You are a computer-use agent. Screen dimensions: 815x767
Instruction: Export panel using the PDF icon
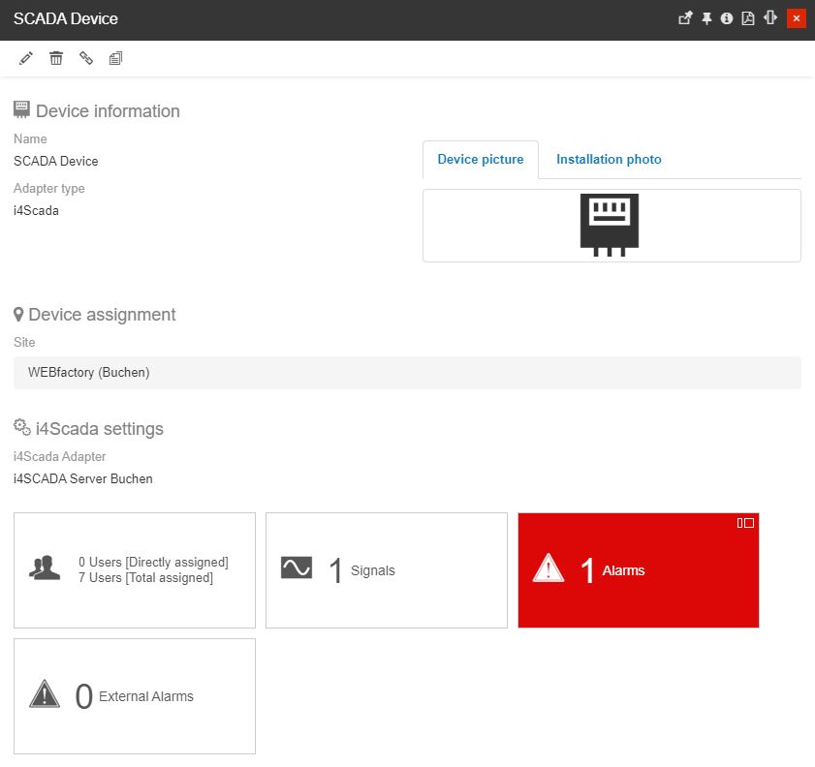[x=748, y=18]
